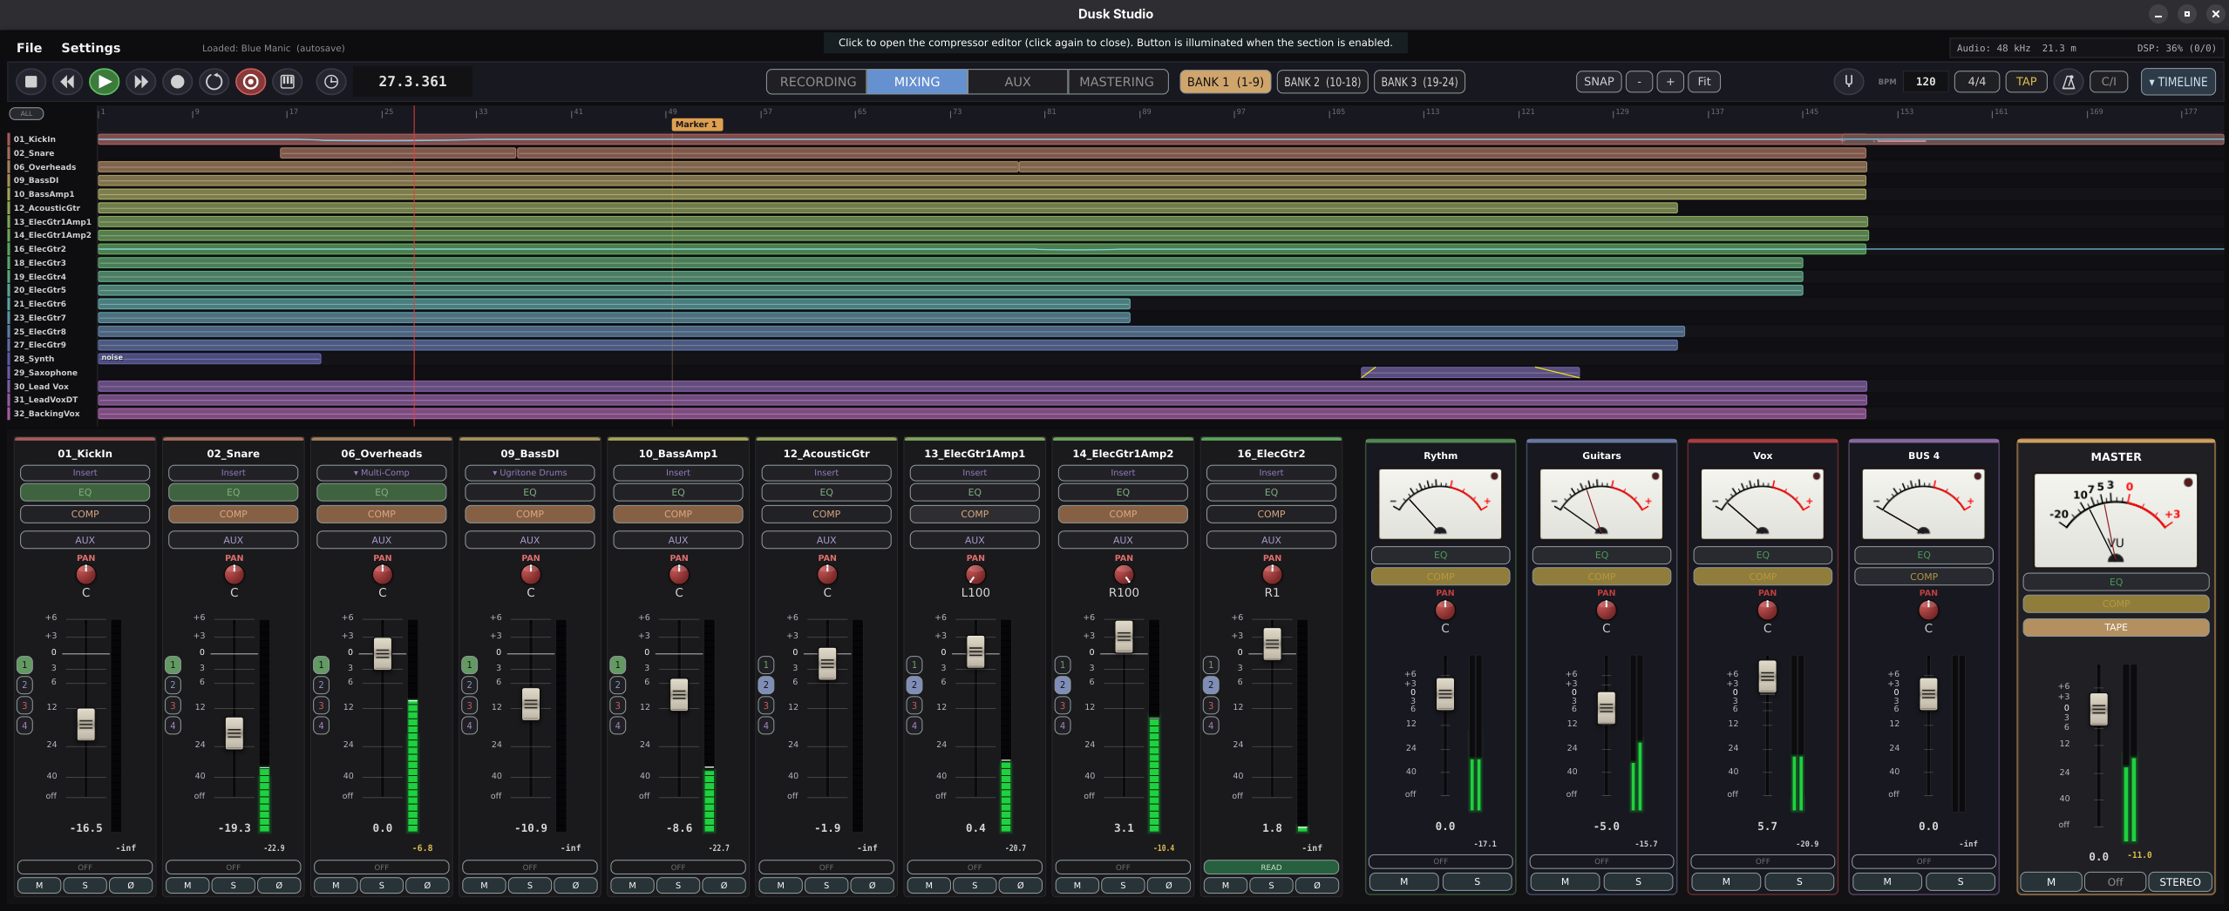The width and height of the screenshot is (2229, 911).
Task: Solo the Vox bus
Action: 1799,881
